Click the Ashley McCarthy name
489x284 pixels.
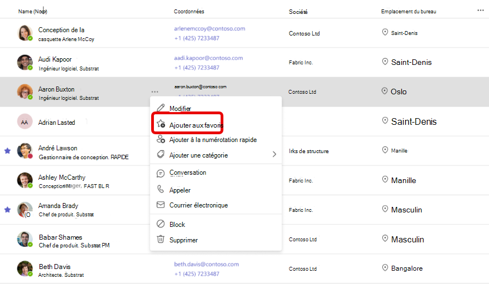coord(62,177)
